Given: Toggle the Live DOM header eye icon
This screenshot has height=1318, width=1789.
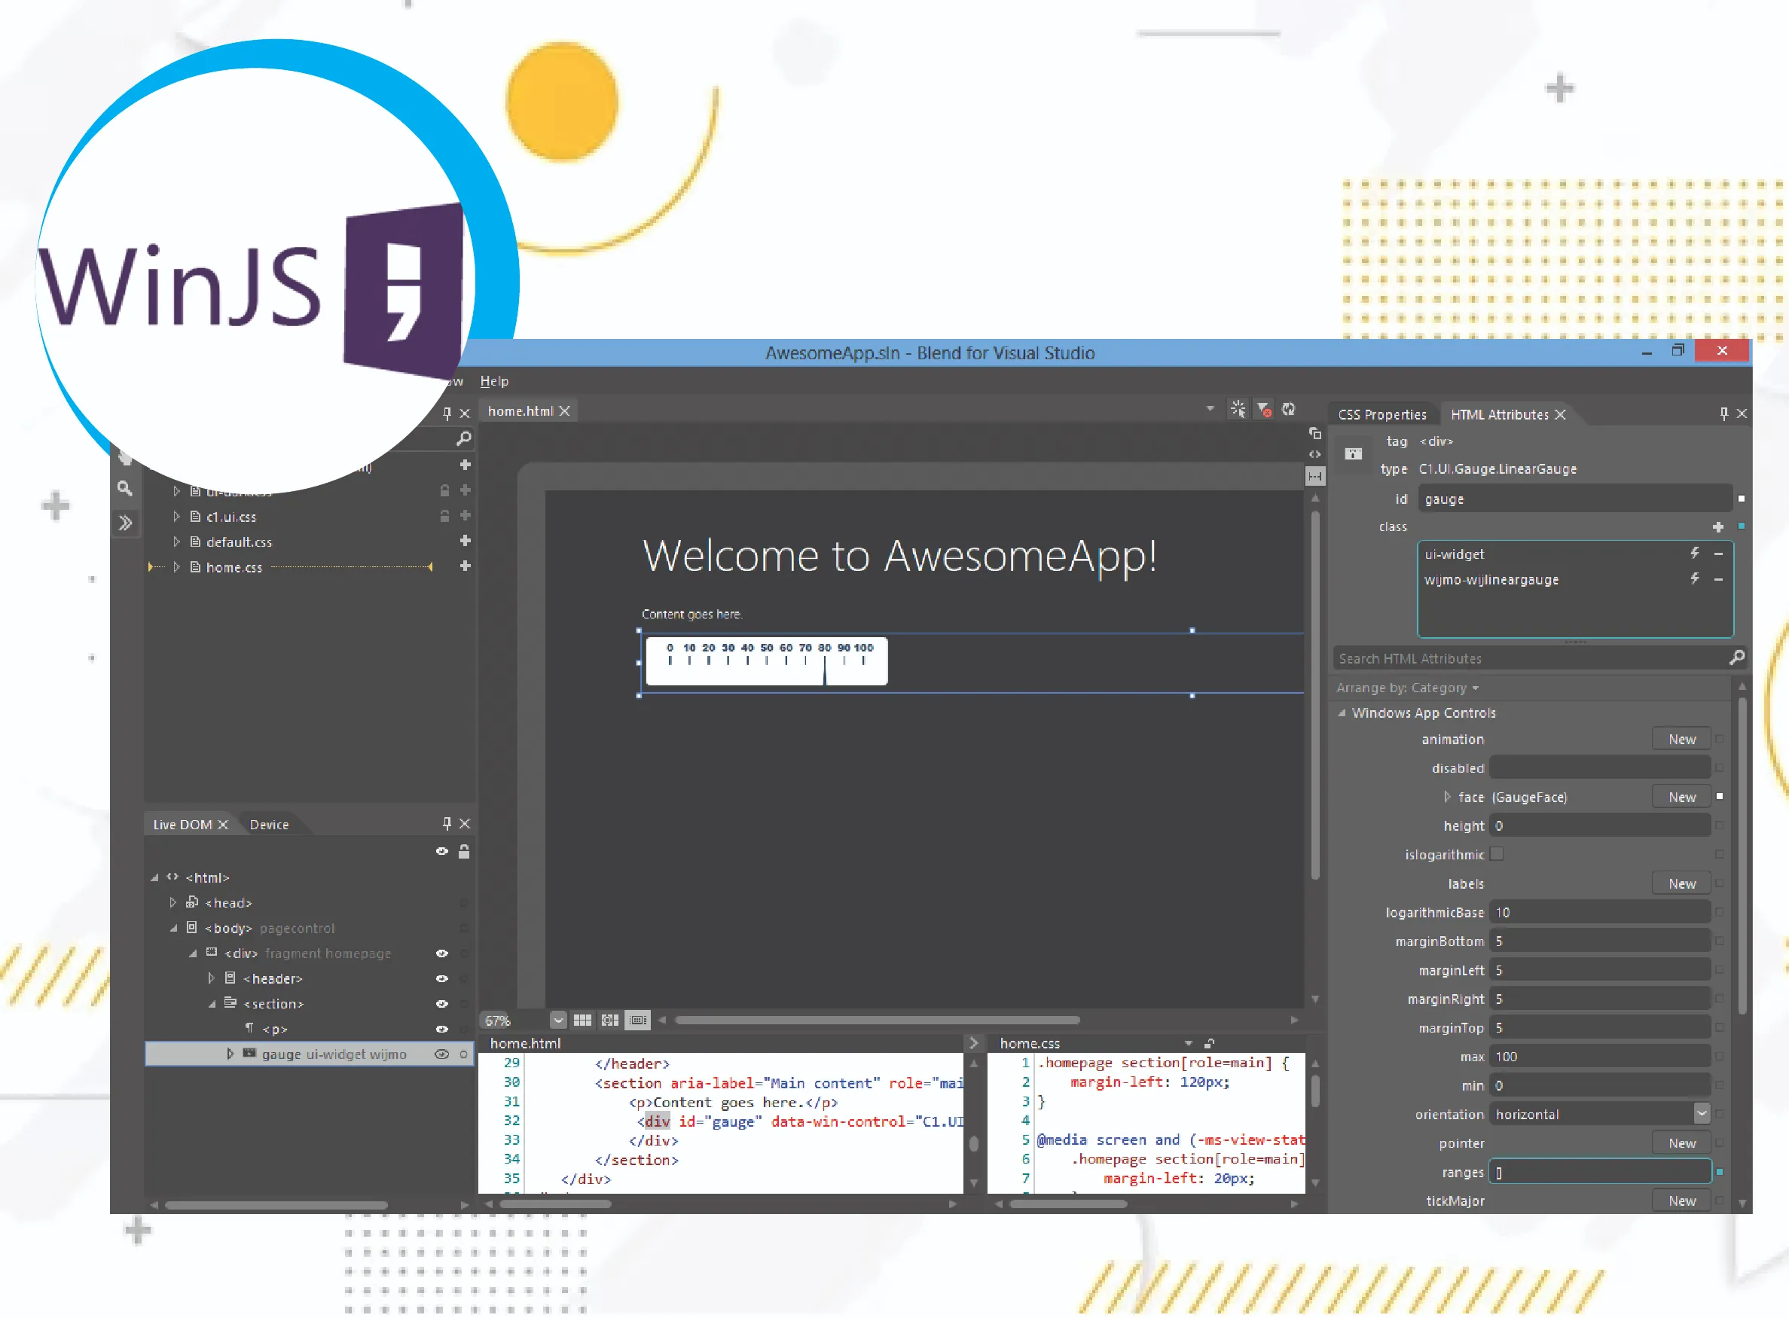Looking at the screenshot, I should tap(442, 852).
